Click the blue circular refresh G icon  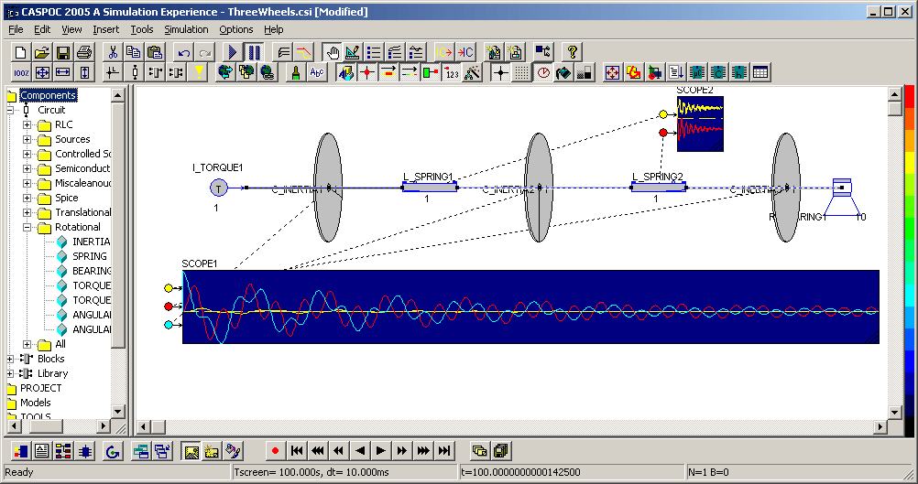tap(113, 451)
